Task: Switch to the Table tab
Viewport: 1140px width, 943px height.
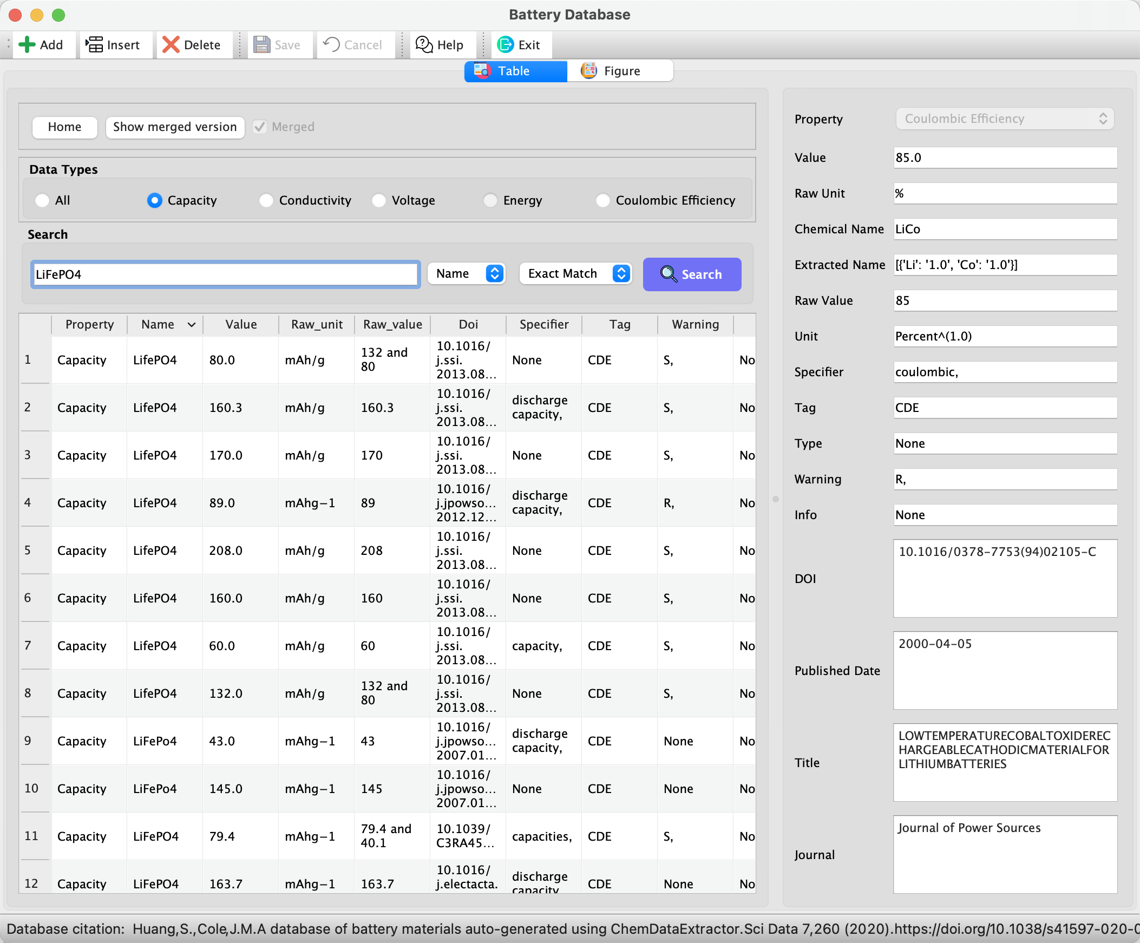Action: click(515, 71)
